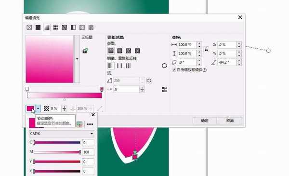Click the three dots more color options
The width and height of the screenshot is (289, 176).
(90, 124)
